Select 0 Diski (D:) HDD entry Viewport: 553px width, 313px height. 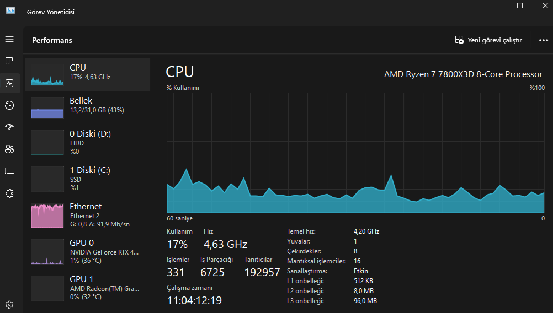click(x=88, y=142)
